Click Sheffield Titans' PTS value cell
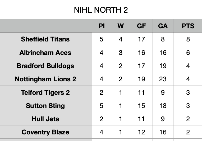This screenshot has height=141, width=202. point(188,39)
